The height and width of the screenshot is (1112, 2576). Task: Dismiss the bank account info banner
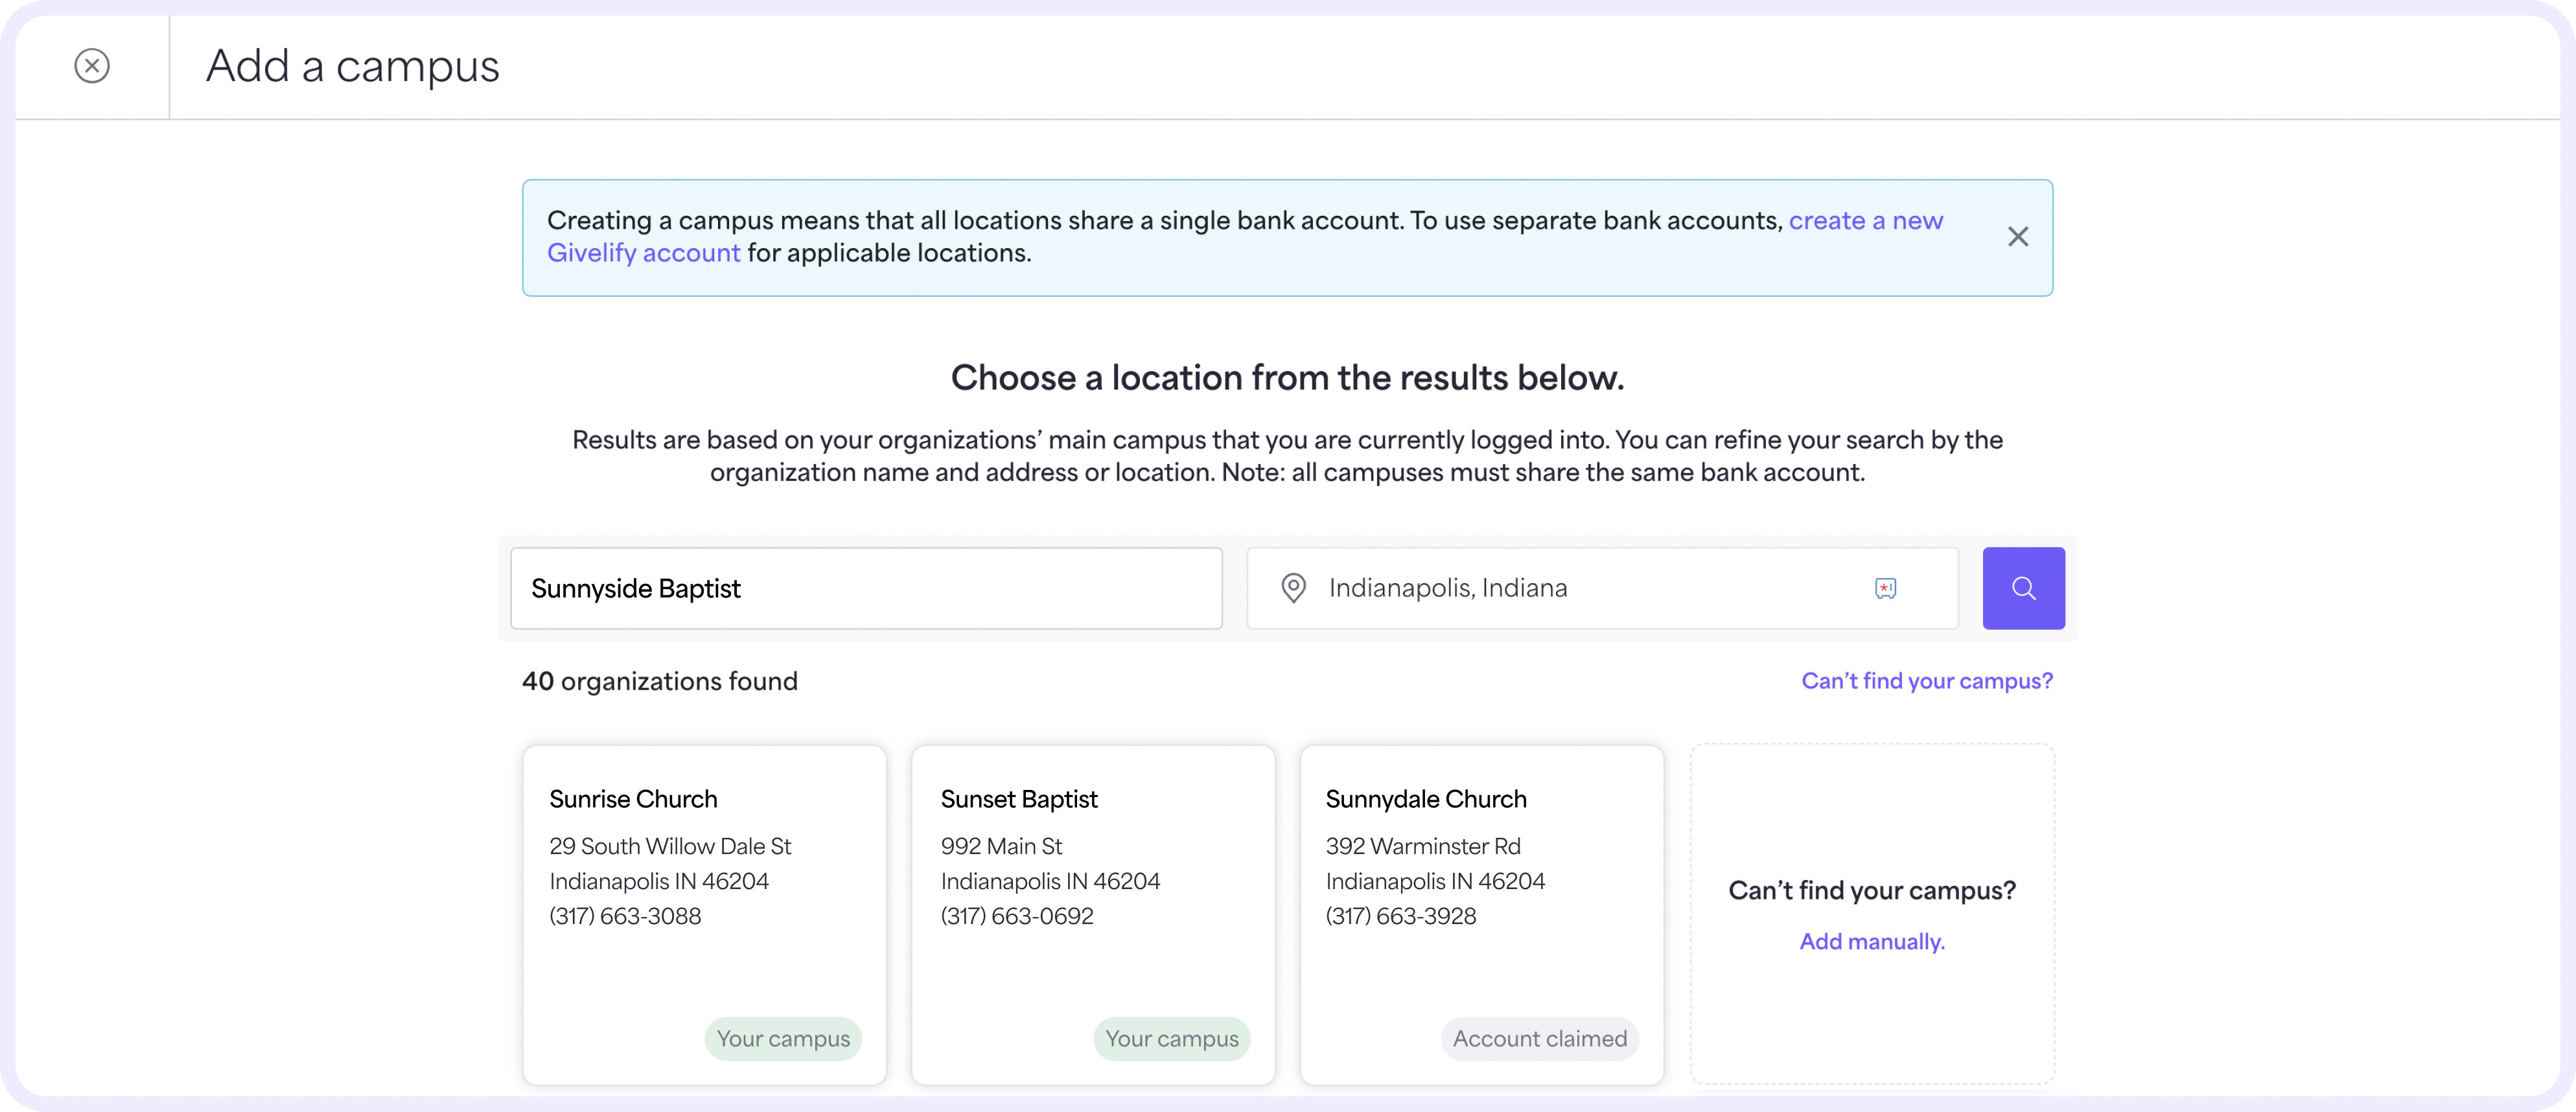2018,237
